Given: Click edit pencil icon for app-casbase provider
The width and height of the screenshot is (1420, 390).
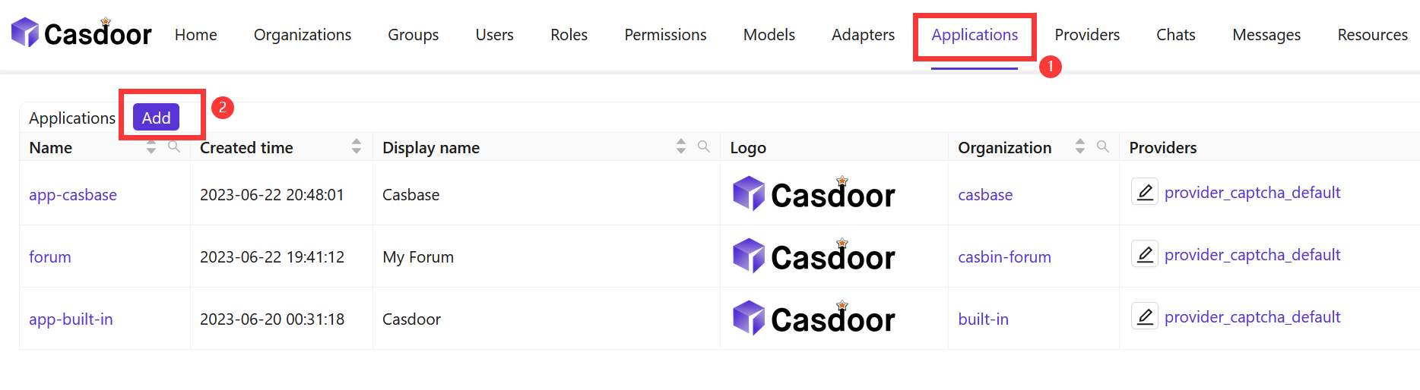Looking at the screenshot, I should click(1144, 193).
